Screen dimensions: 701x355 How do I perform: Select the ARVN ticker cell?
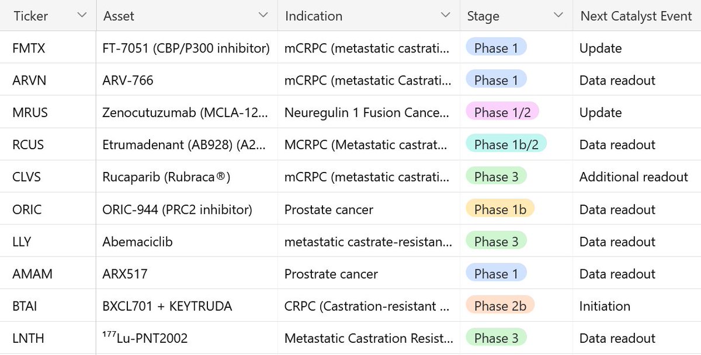pyautogui.click(x=48, y=80)
